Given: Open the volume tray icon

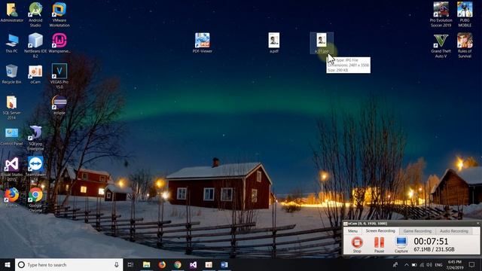Looking at the screenshot, I should pos(429,264).
